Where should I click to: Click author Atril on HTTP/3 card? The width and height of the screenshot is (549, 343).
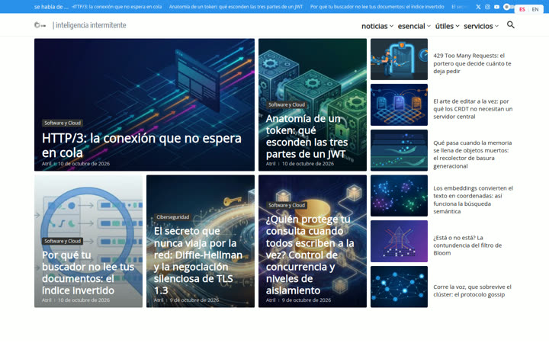[47, 163]
